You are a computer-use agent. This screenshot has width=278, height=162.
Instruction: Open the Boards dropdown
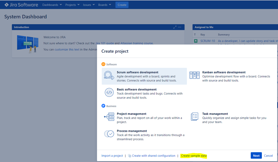(105, 5)
